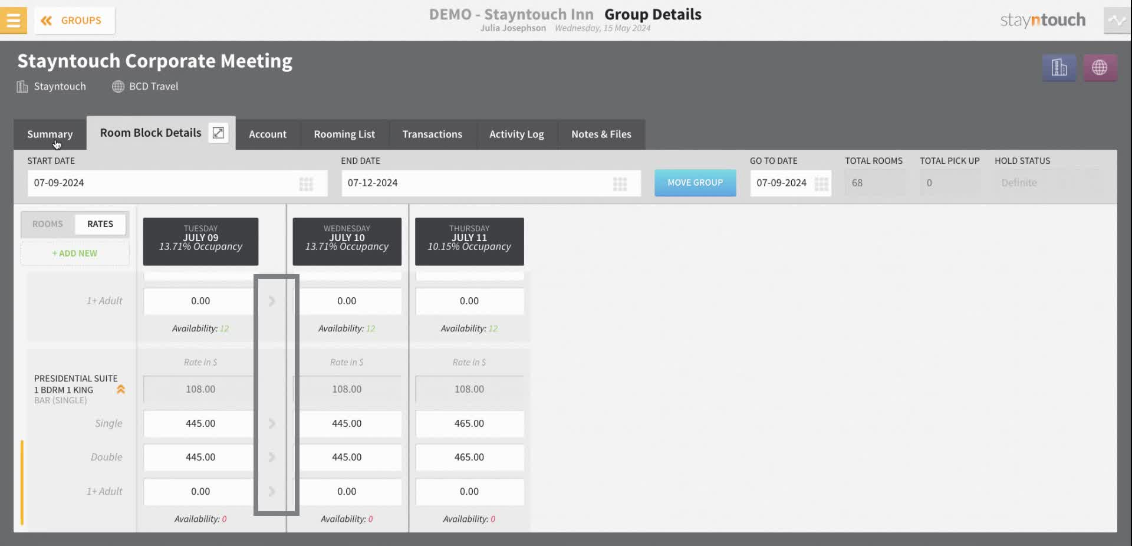
Task: Edit July 11 Double rate 465.00
Action: 469,457
